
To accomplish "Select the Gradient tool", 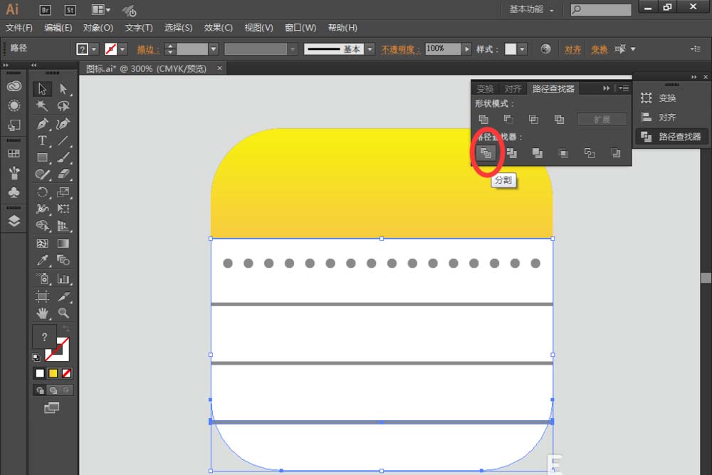I will [x=63, y=244].
